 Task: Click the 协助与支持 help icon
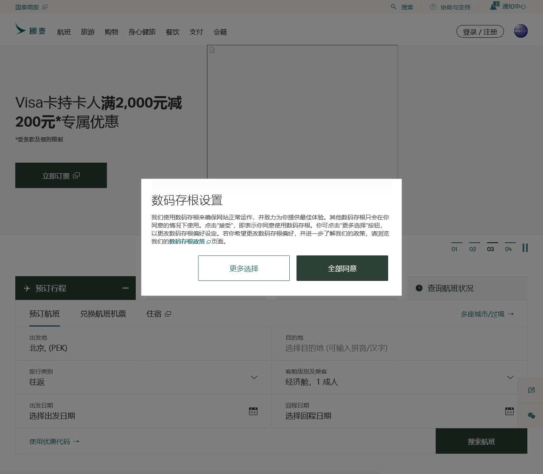(x=433, y=7)
